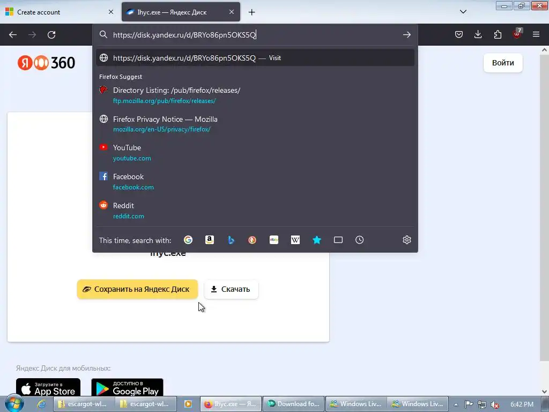Click inside the address bar URL field

tap(255, 35)
